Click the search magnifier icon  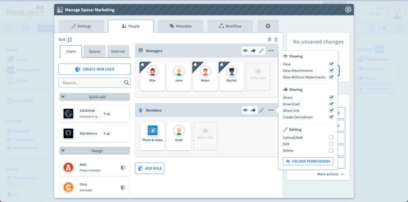(126, 83)
